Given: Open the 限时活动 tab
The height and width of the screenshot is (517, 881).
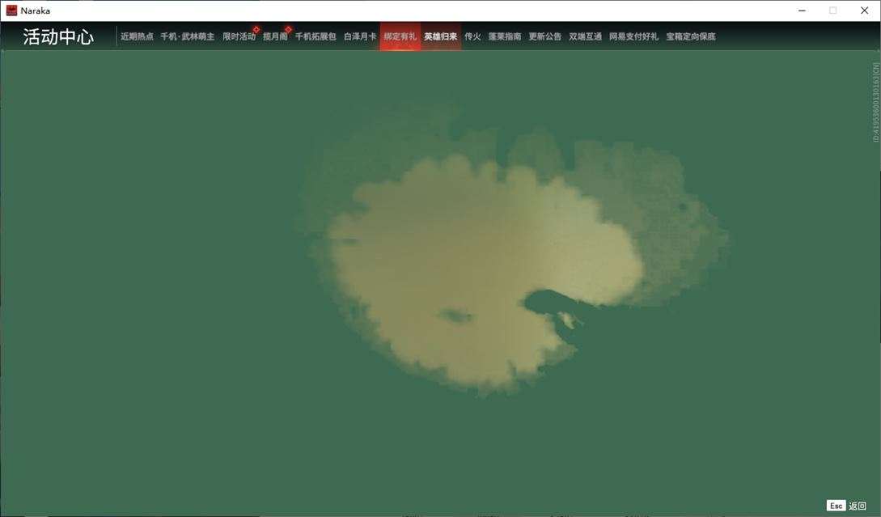Looking at the screenshot, I should 239,36.
